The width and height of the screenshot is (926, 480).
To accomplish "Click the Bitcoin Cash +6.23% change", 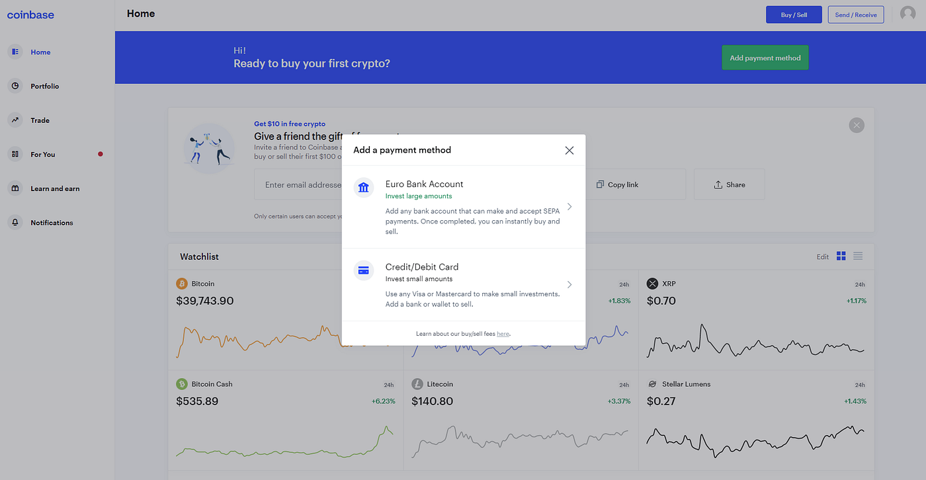I will coord(382,401).
